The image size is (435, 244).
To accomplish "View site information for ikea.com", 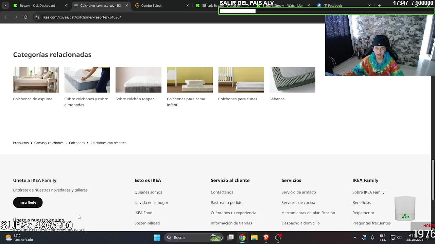I will coord(37,17).
